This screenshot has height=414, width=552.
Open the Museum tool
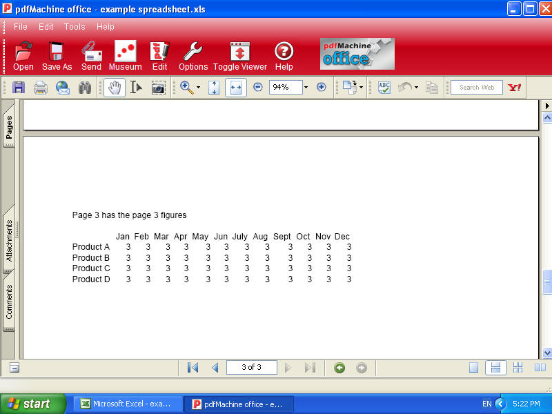tap(125, 55)
